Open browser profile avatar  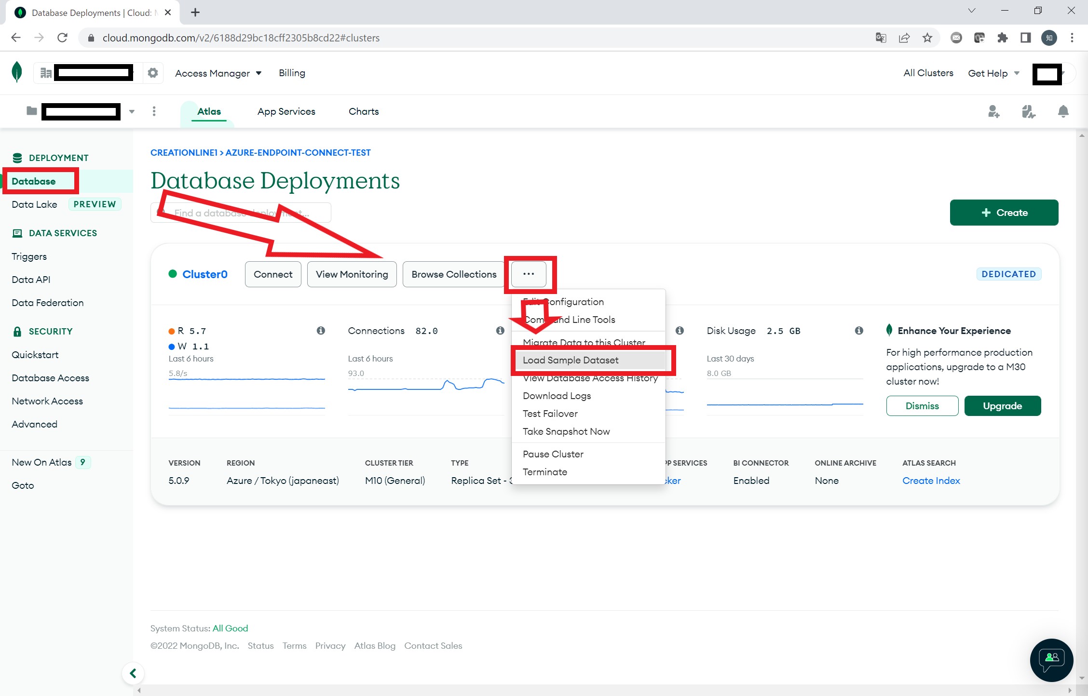tap(1049, 38)
